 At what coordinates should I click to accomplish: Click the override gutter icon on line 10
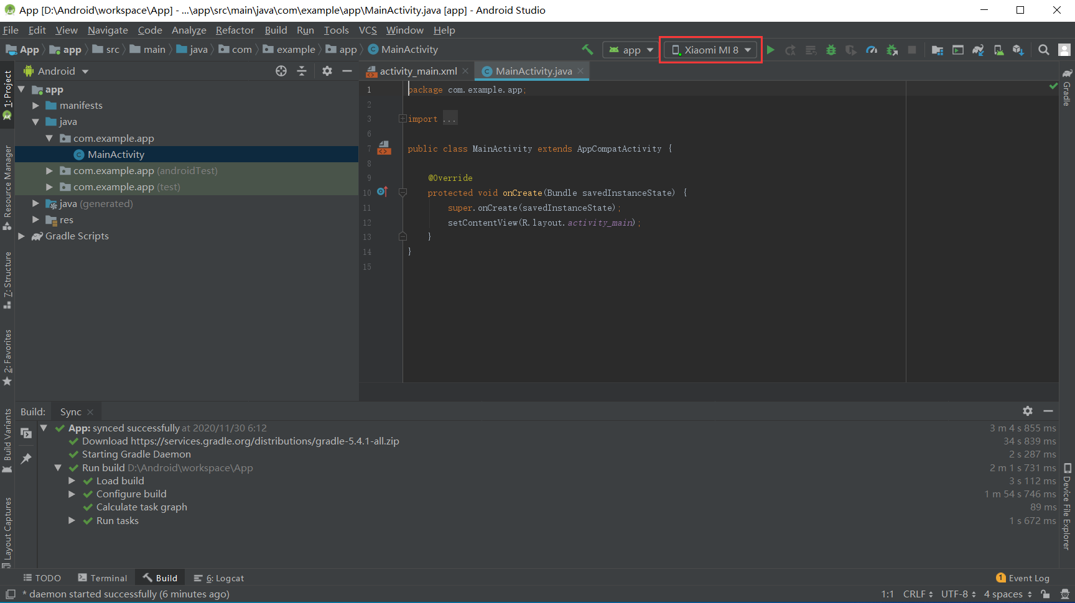coord(382,192)
